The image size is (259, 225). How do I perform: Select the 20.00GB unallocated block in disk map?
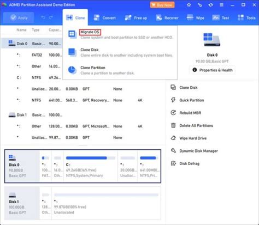click(128, 166)
